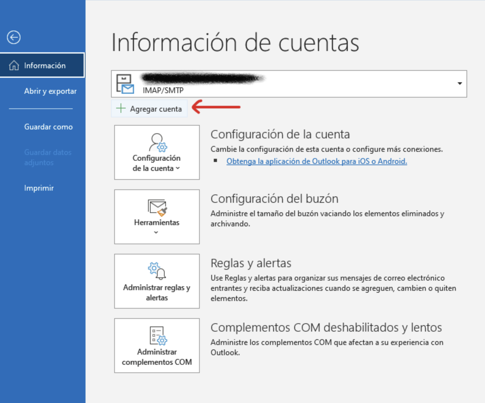Click the green plus icon for adding account
Viewport: 485px width, 403px height.
pos(121,108)
